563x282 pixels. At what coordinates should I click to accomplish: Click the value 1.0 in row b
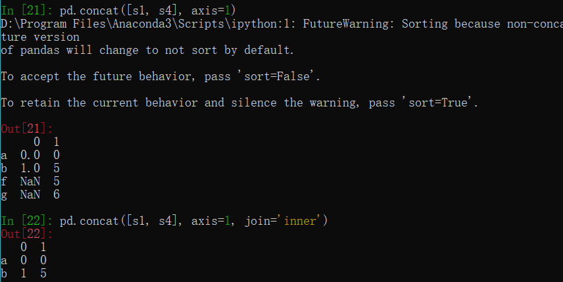click(x=30, y=168)
